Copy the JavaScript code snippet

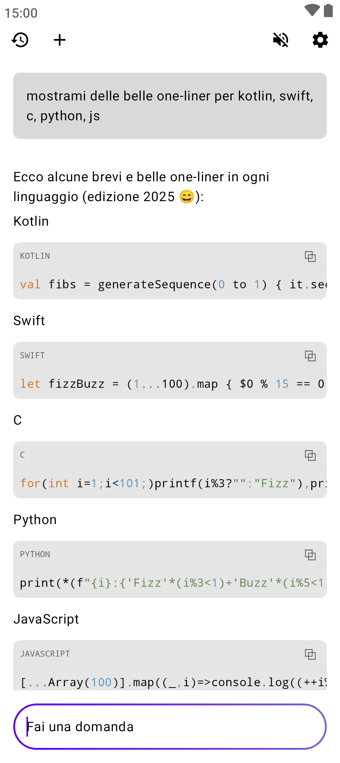tap(310, 654)
